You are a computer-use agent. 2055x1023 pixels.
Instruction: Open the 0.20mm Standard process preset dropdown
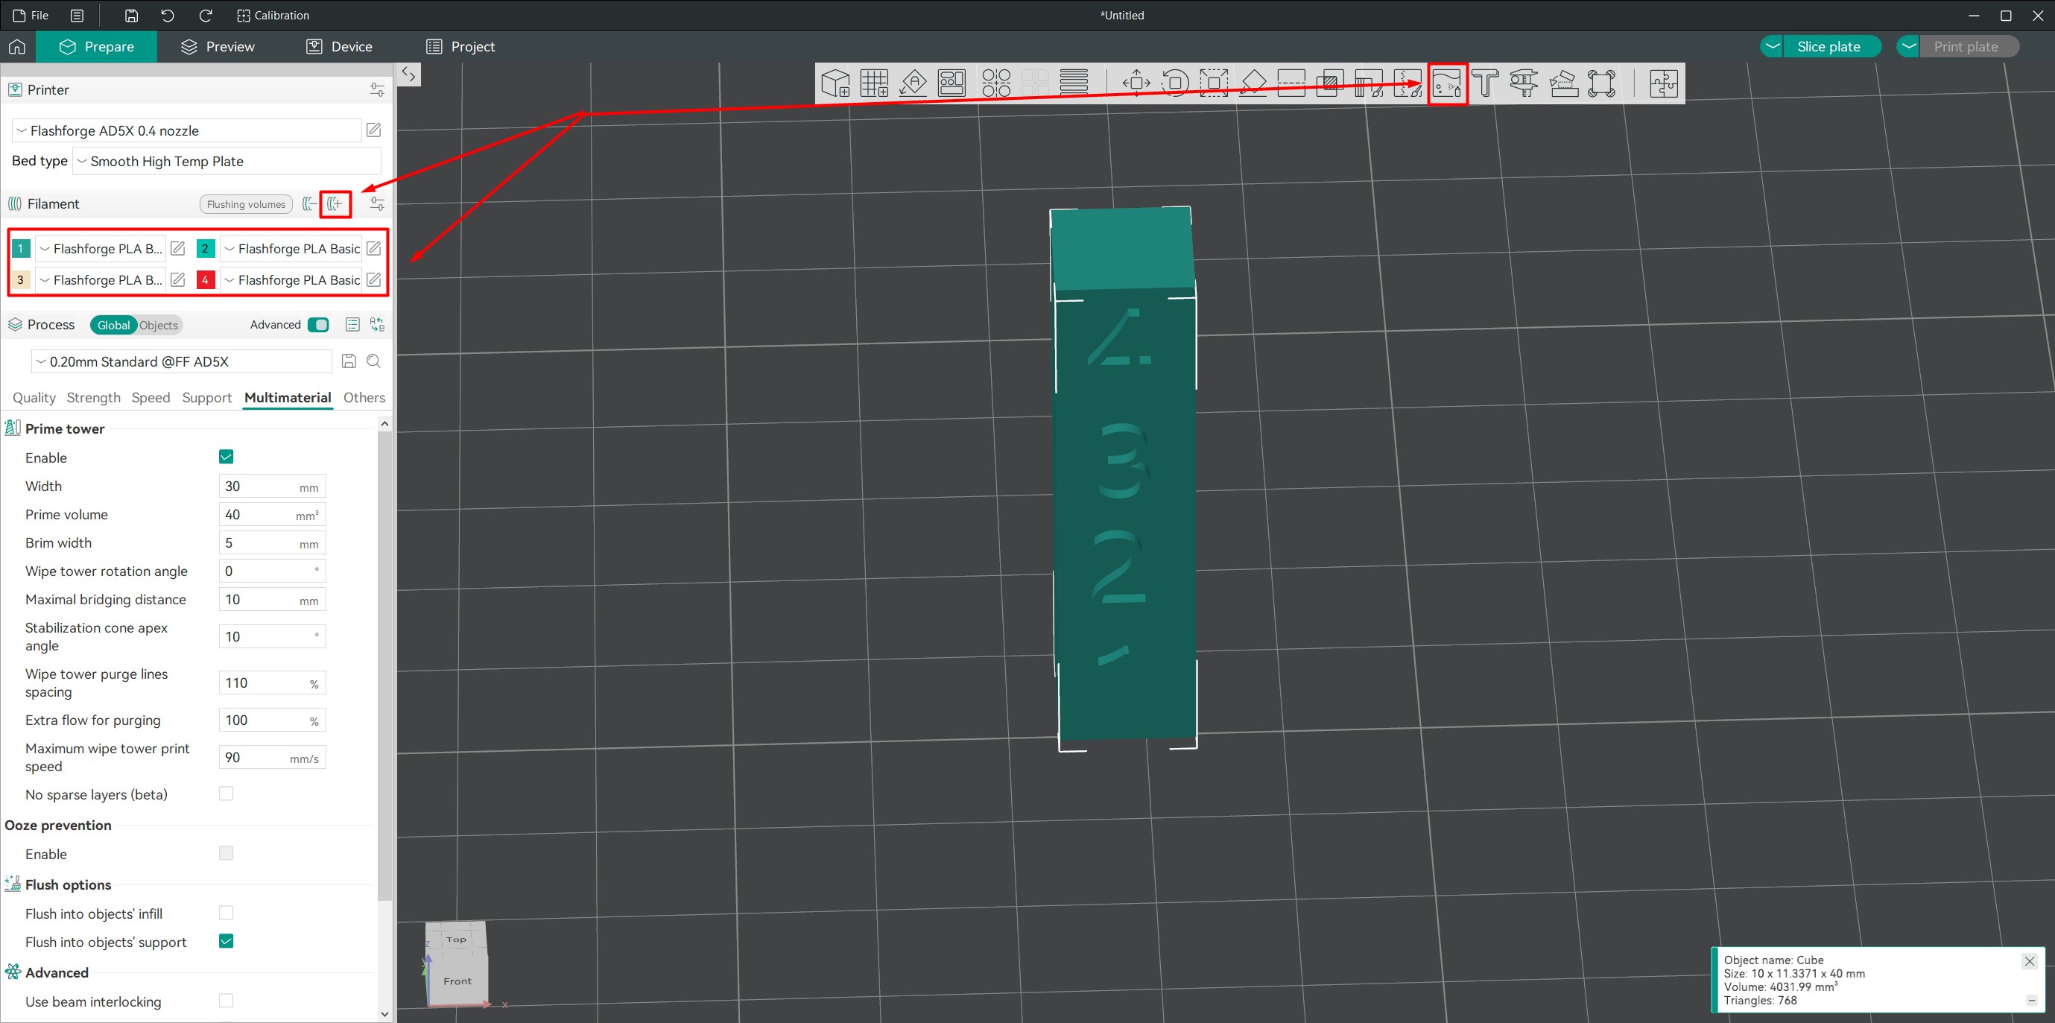[182, 361]
